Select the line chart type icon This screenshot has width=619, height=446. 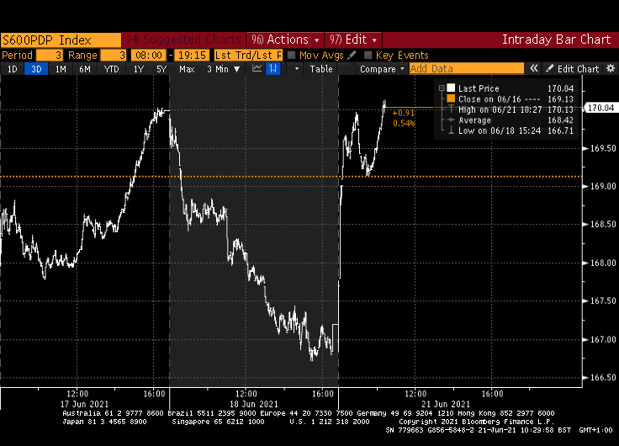(x=257, y=69)
